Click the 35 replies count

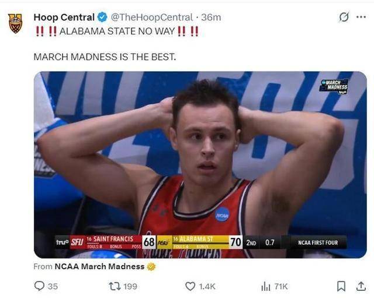(x=53, y=286)
